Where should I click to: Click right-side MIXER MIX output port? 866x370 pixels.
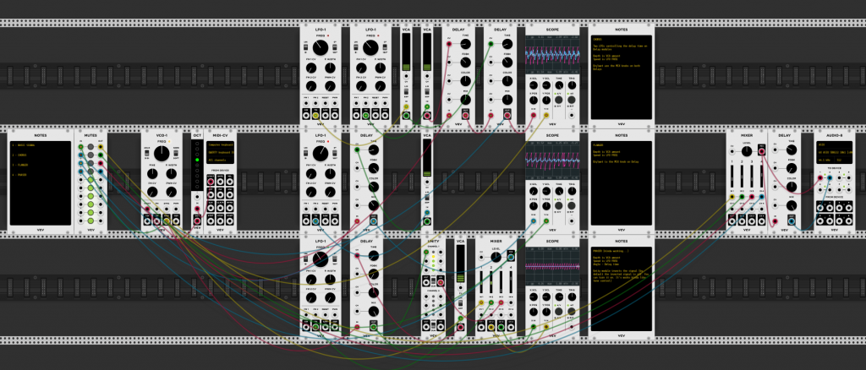pos(762,152)
